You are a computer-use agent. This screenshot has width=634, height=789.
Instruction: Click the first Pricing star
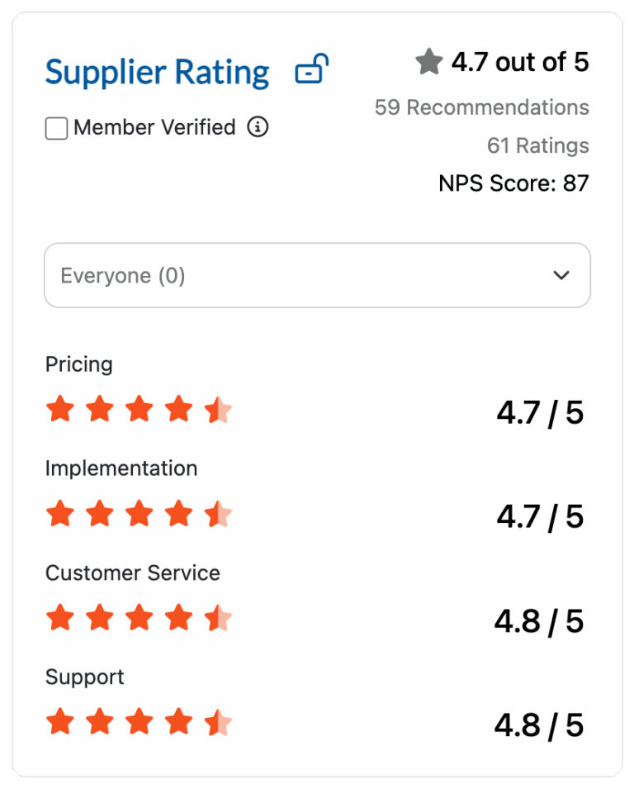(x=59, y=409)
